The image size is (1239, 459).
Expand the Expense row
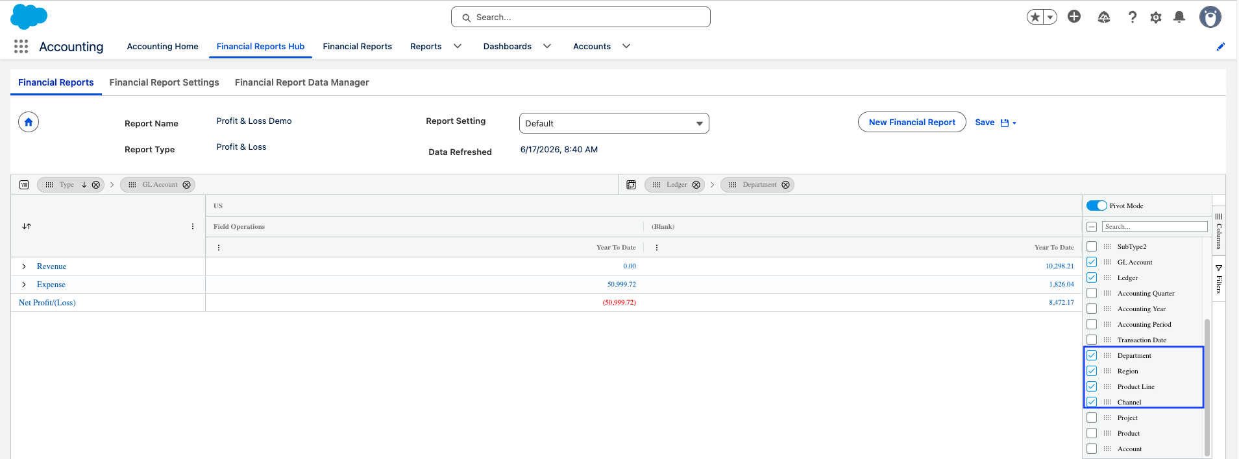(x=24, y=285)
